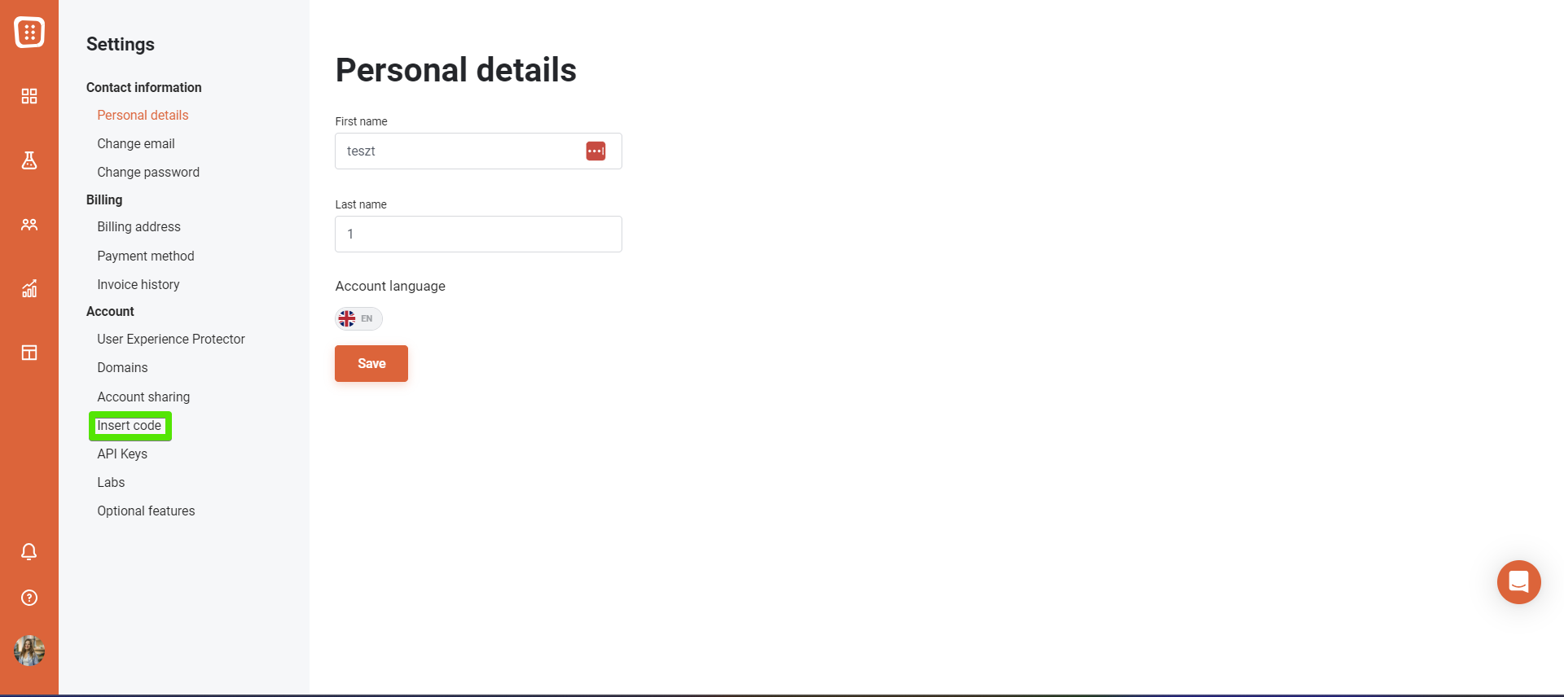
Task: Open the experiments flask icon
Action: [x=29, y=160]
